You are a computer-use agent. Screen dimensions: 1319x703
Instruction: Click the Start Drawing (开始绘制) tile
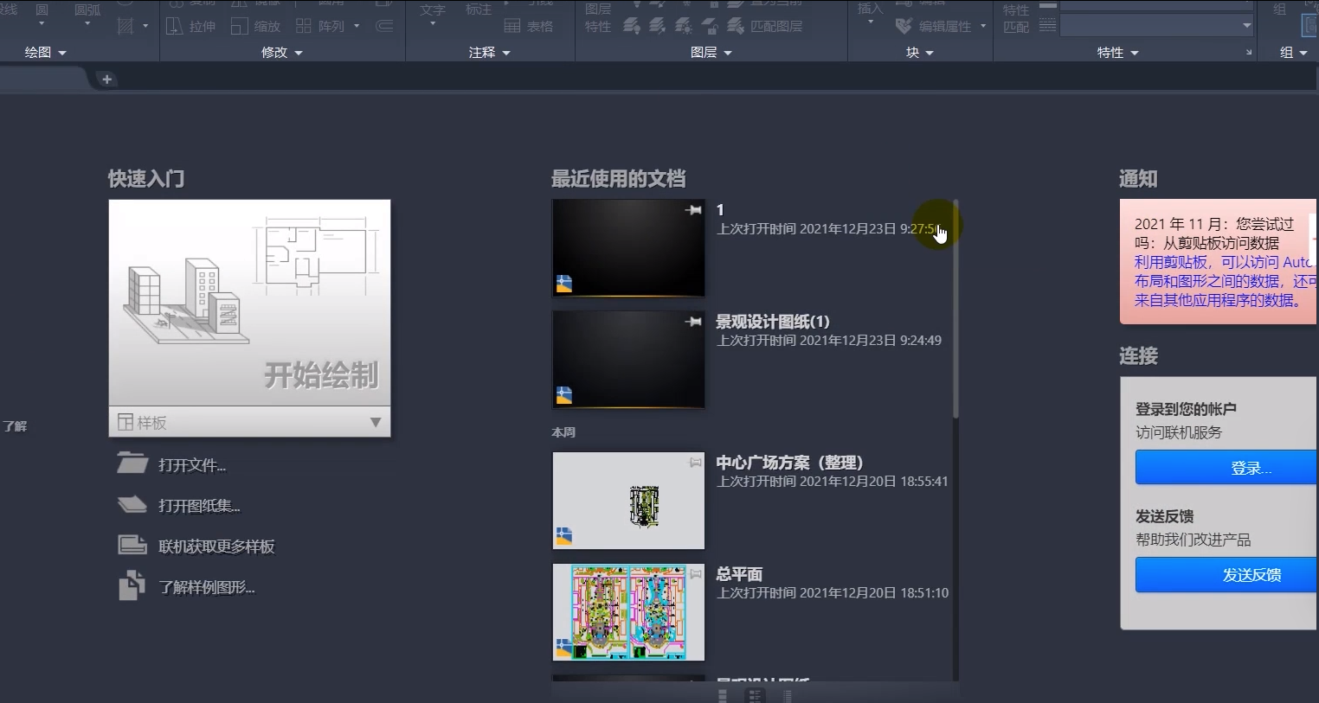249,303
